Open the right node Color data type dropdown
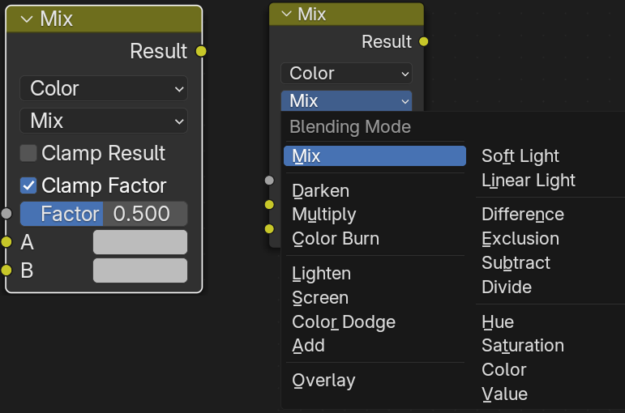Viewport: 625px width, 413px height. tap(346, 73)
